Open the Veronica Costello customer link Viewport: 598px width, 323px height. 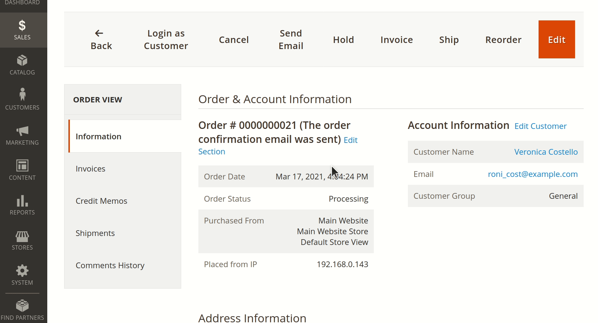click(x=546, y=152)
